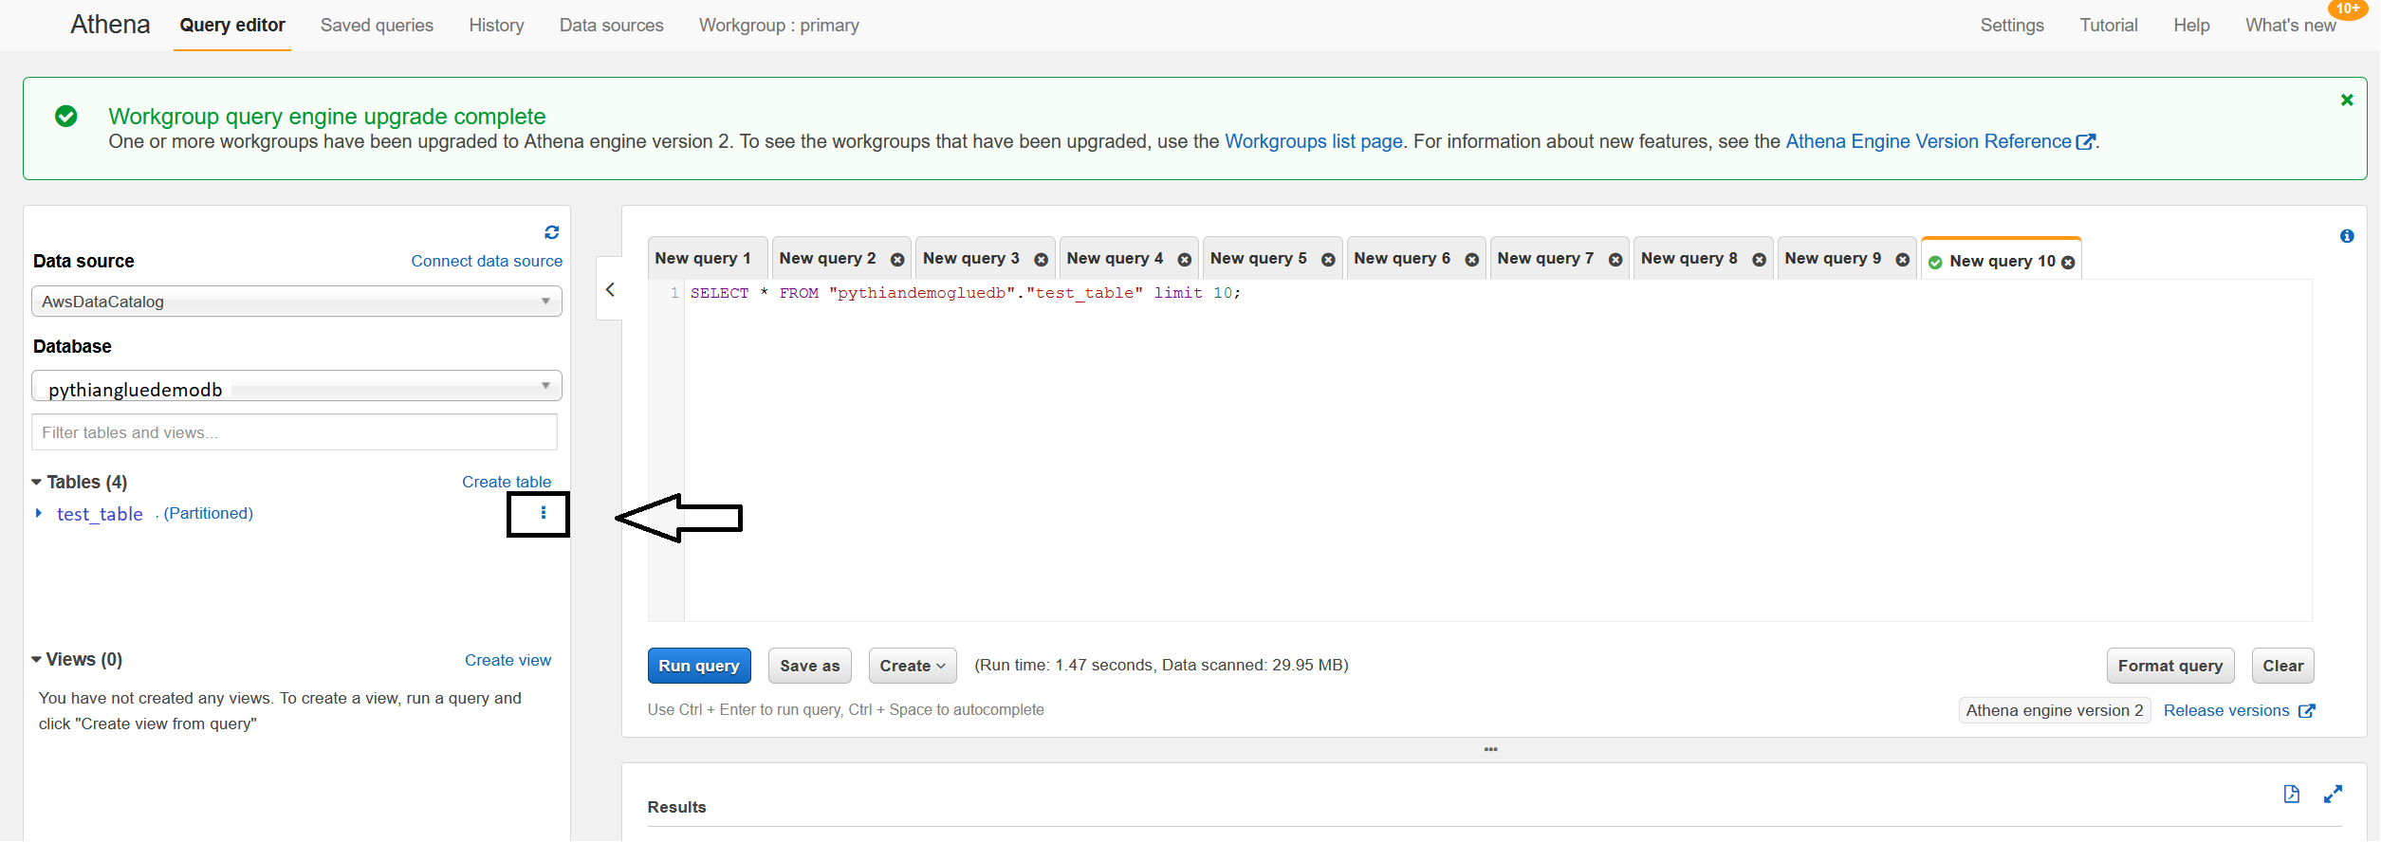Open the Create dropdown button
Viewport: 2381px width, 842px height.
point(912,666)
